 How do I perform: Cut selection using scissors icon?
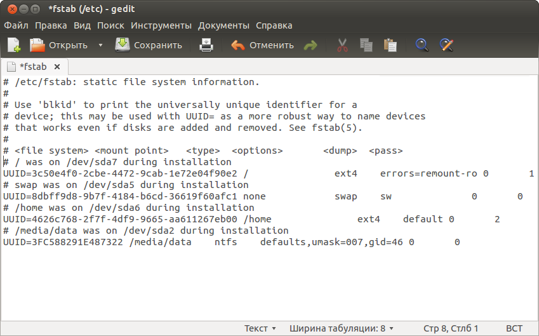pos(342,45)
